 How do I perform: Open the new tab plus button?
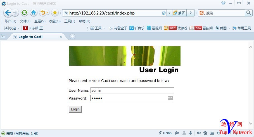(72, 36)
